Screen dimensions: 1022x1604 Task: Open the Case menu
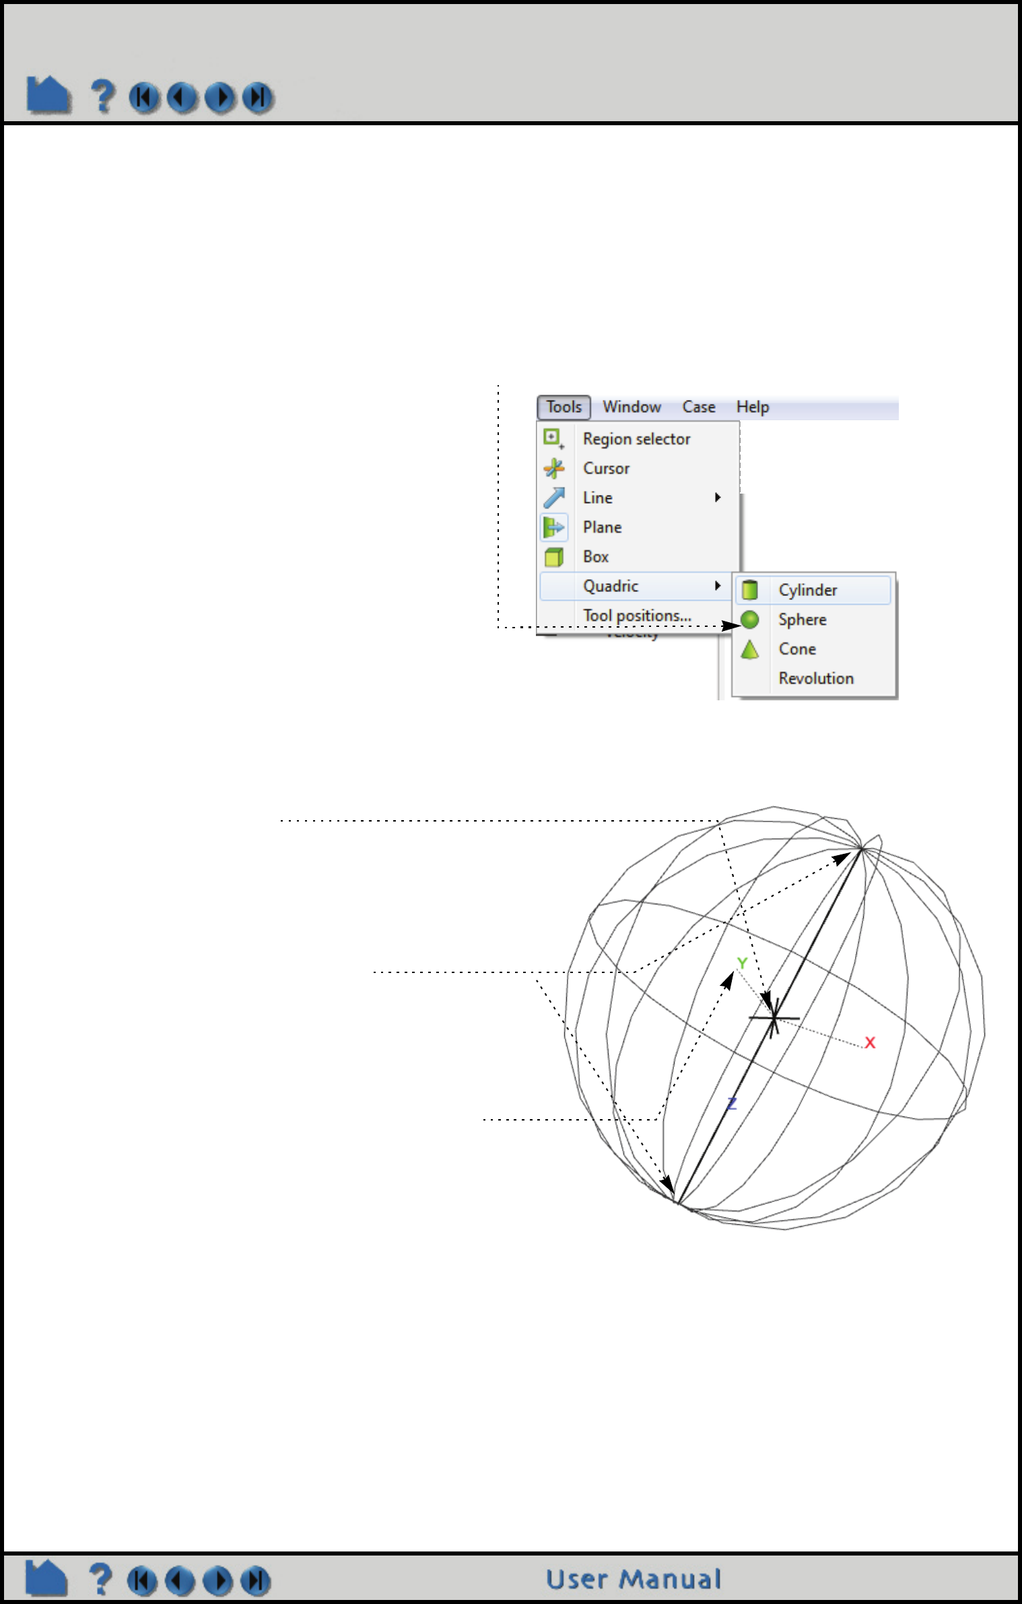(699, 407)
